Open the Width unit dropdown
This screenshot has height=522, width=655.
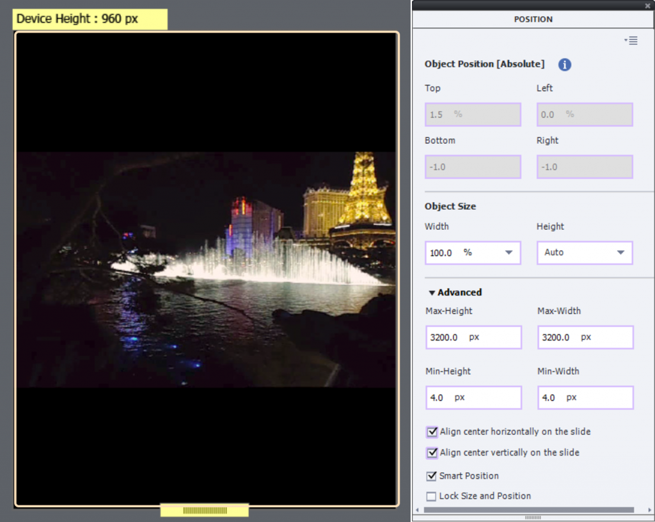(x=509, y=253)
